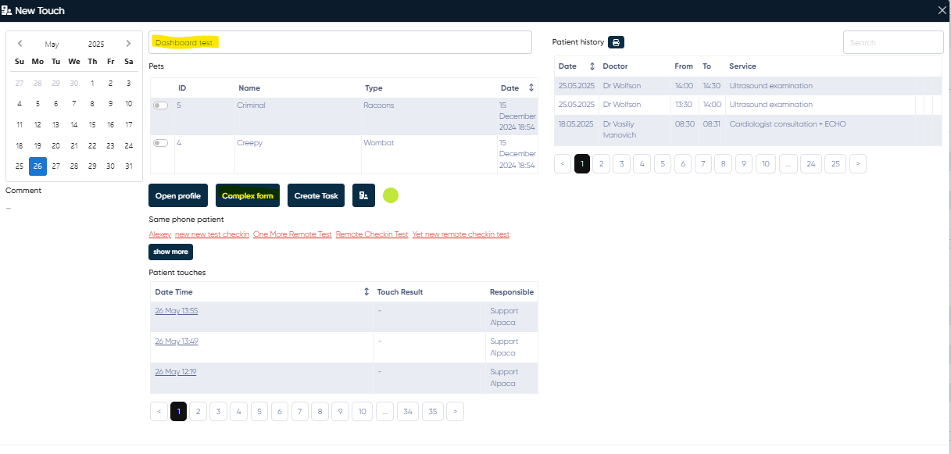Click the Patient history search field
Viewport: 951px width, 454px height.
892,42
